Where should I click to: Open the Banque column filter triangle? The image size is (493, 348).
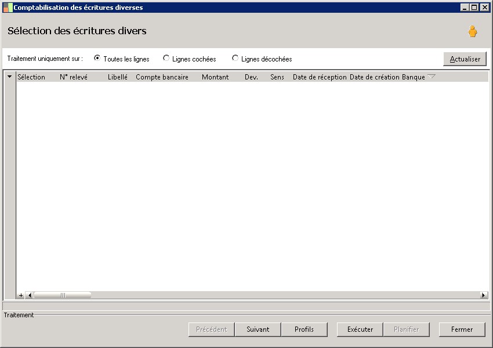(432, 77)
